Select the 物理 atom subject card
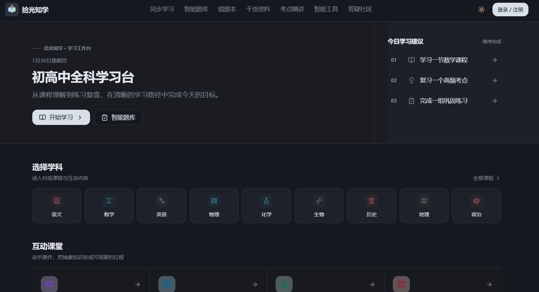 click(214, 205)
